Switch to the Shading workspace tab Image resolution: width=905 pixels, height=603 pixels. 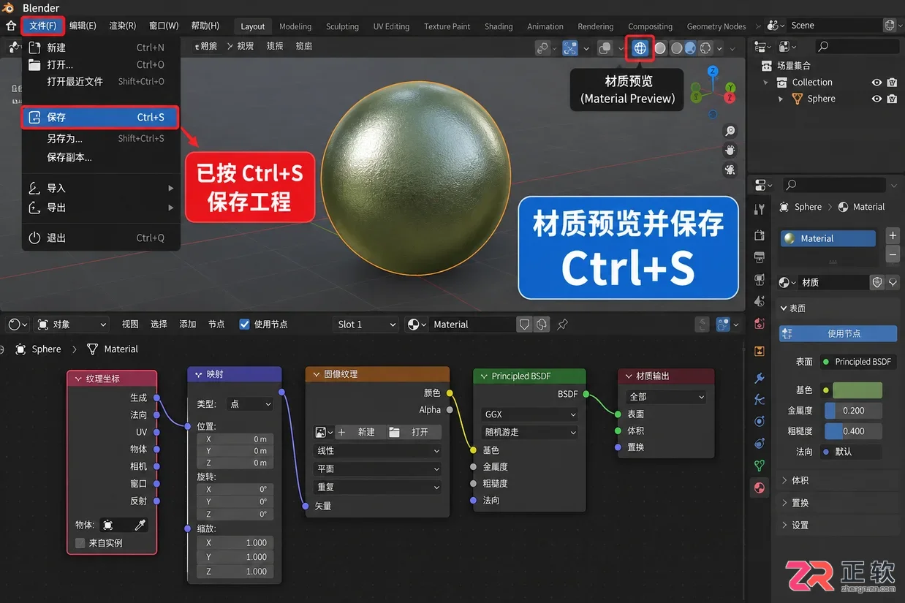point(499,26)
